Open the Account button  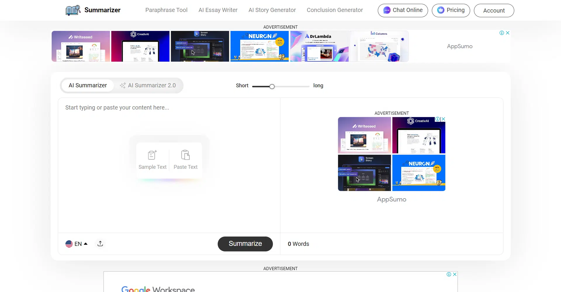click(x=494, y=11)
